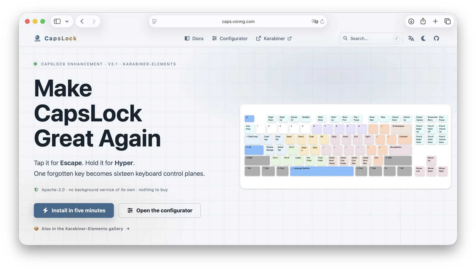This screenshot has height=268, width=476.
Task: Go to the Configurator nav item
Action: pyautogui.click(x=230, y=38)
